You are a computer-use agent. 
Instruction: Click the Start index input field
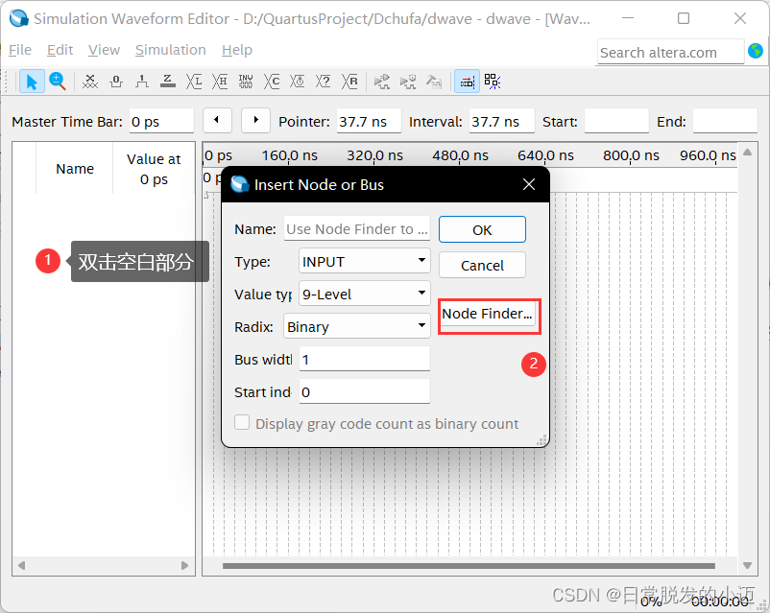coord(365,391)
